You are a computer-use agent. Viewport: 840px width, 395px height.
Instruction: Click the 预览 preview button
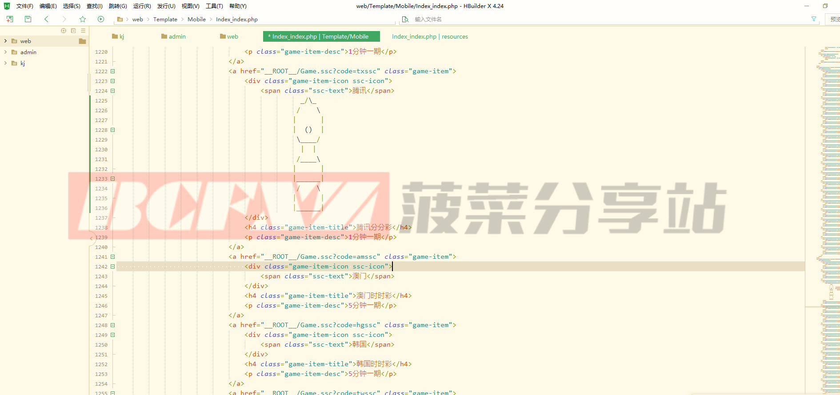pyautogui.click(x=834, y=19)
